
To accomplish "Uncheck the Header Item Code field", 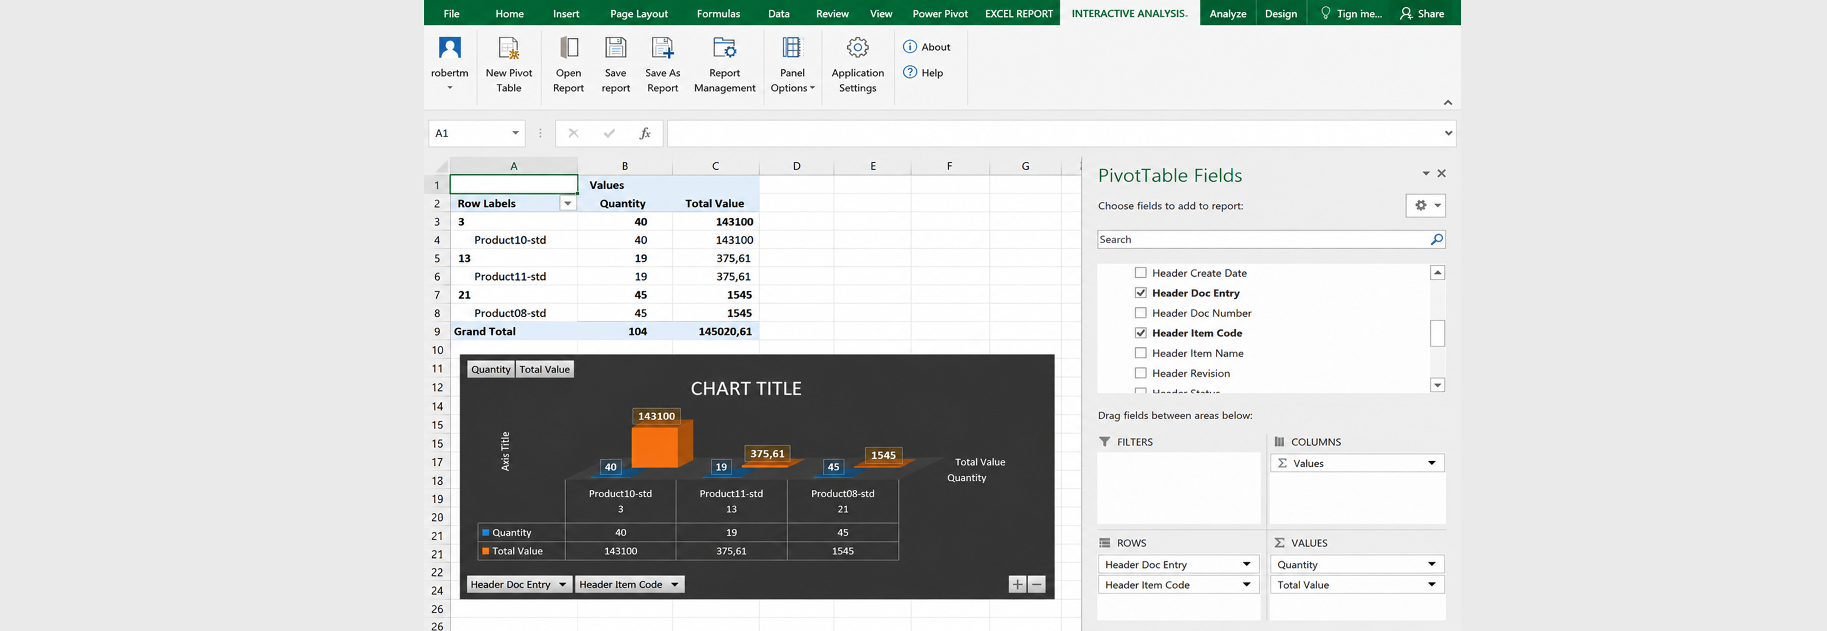I will [1140, 332].
